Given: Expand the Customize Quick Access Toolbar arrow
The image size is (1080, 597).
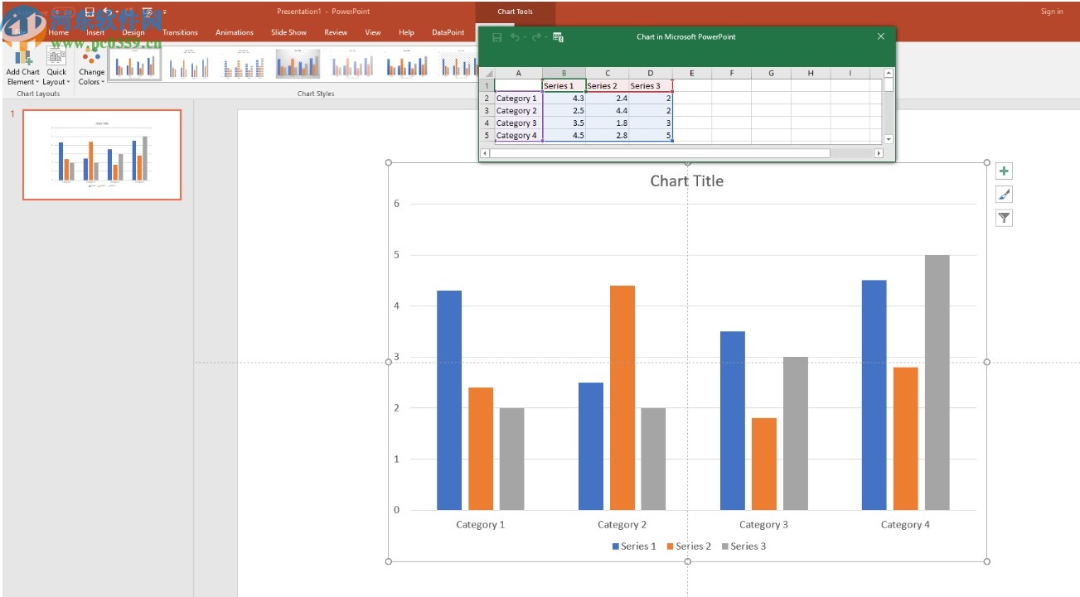Looking at the screenshot, I should (x=165, y=12).
